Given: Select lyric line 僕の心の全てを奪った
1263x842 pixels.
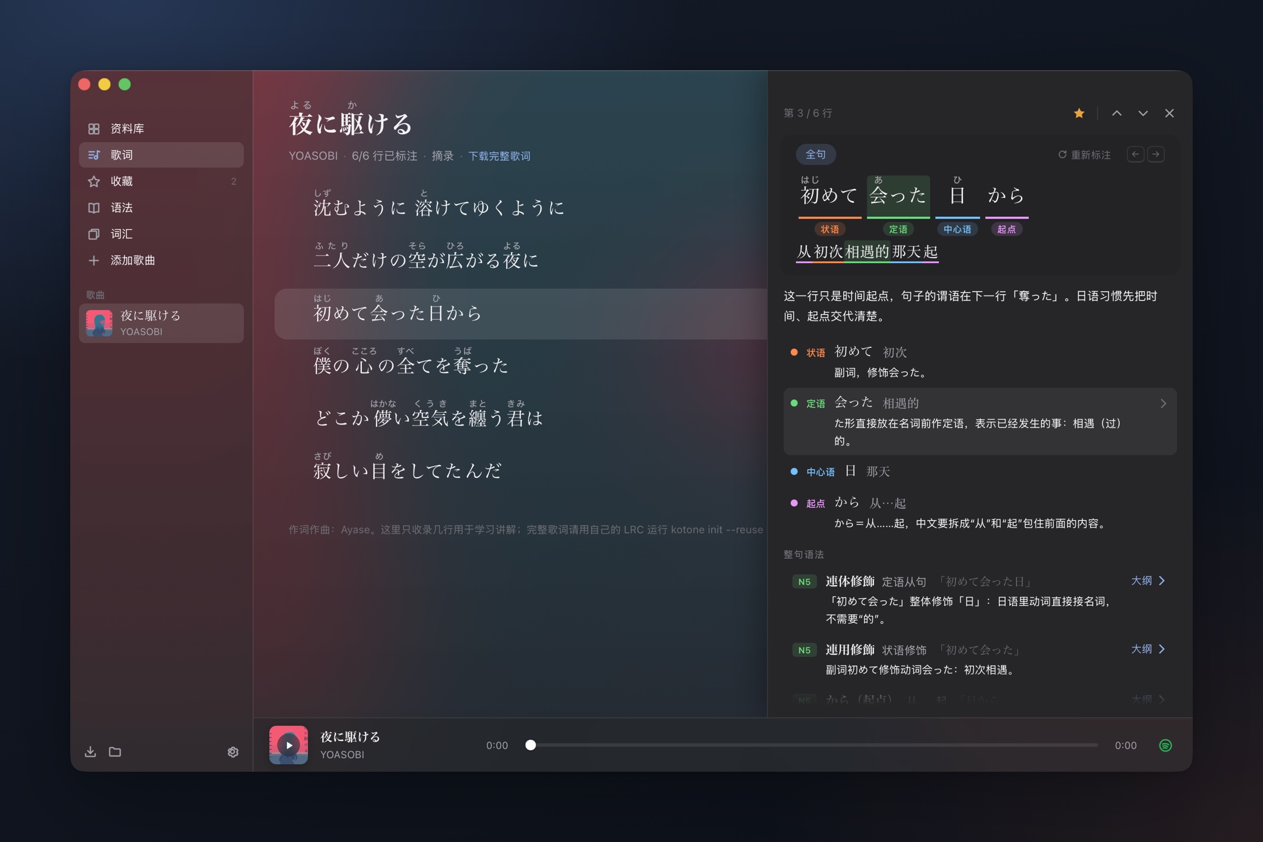Looking at the screenshot, I should [x=410, y=361].
